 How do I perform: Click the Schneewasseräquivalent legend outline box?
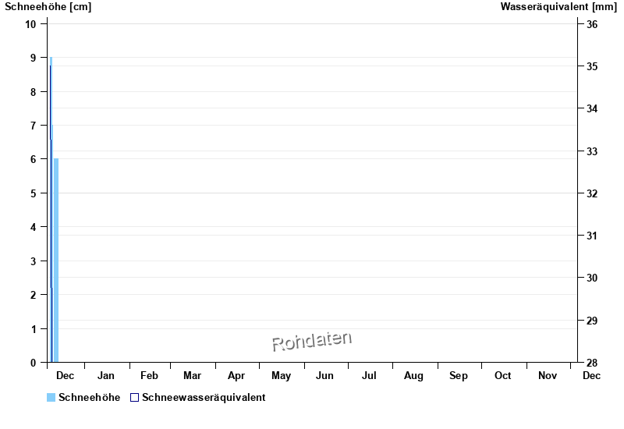(x=134, y=398)
